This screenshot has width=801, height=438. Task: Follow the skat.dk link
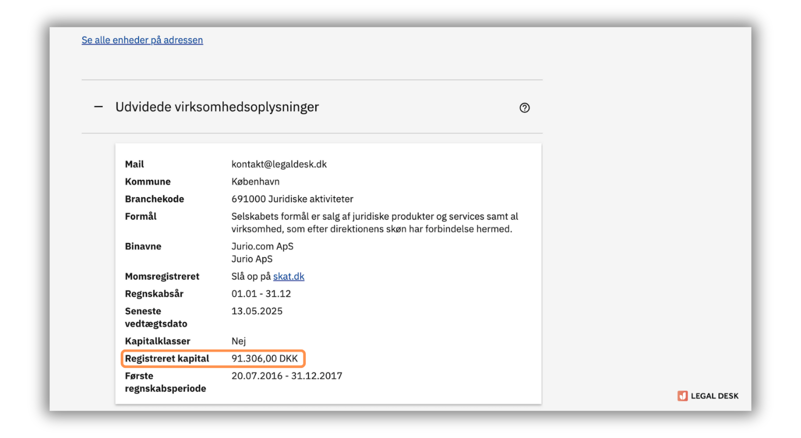tap(288, 276)
